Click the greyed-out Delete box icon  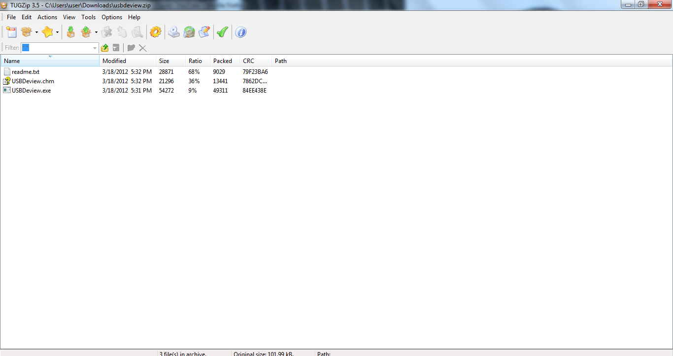tap(107, 32)
